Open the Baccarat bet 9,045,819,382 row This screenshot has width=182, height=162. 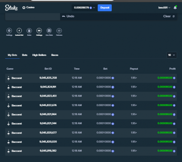91,151
